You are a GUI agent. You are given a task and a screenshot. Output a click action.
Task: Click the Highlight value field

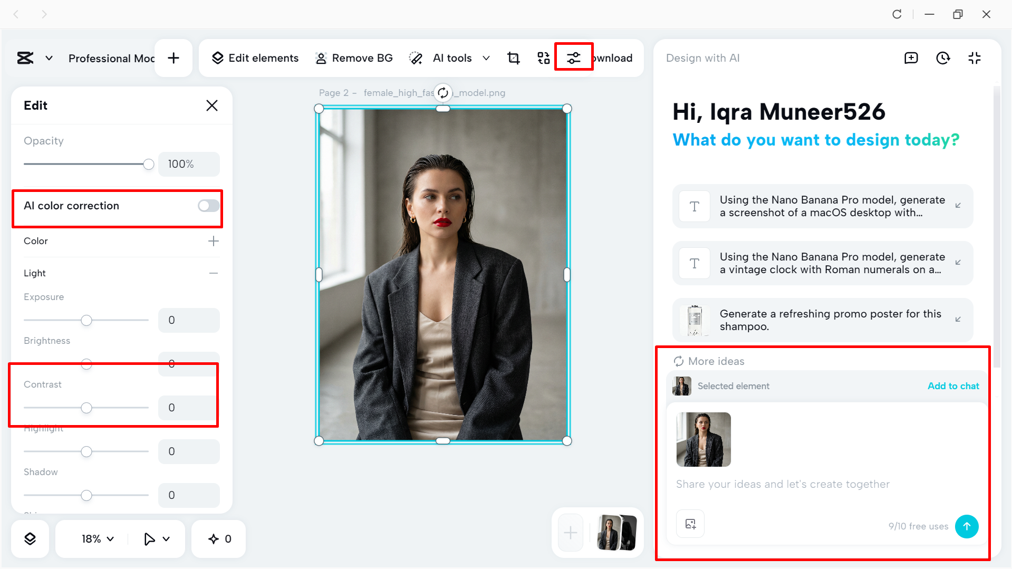[189, 451]
